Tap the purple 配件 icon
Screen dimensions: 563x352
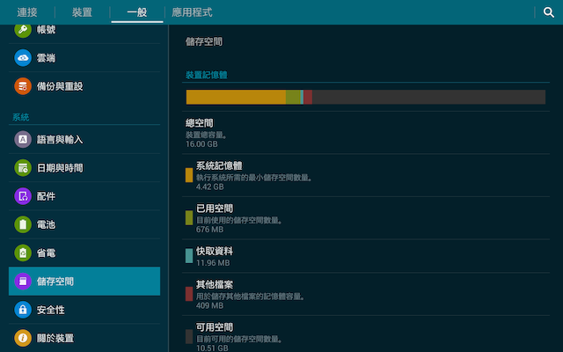pyautogui.click(x=23, y=196)
